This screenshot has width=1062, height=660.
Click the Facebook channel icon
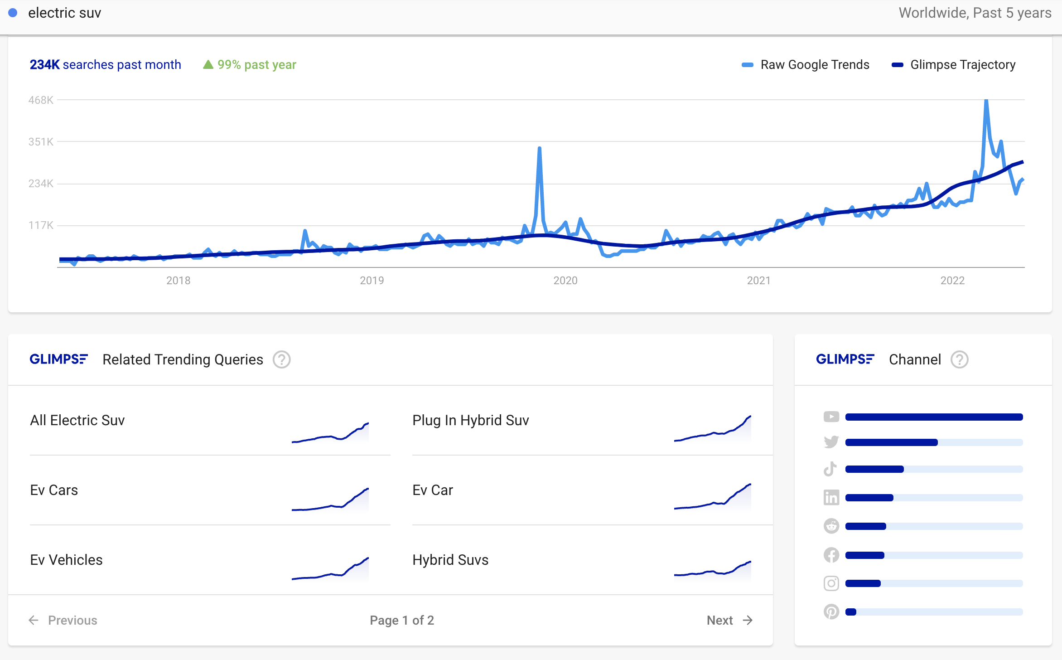click(831, 555)
